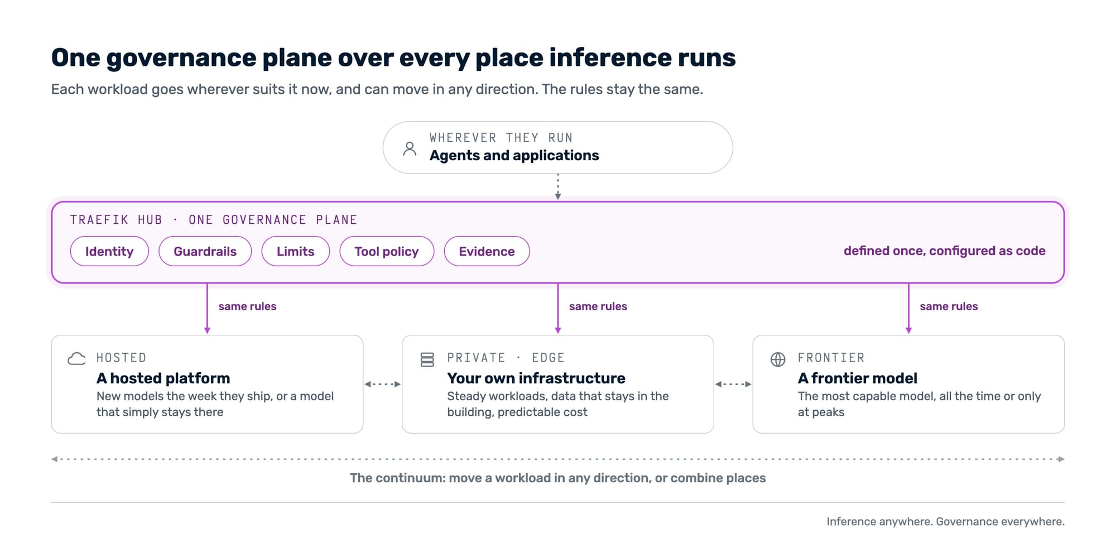This screenshot has height=558, width=1116.
Task: Click 'The continuum: move a workload' caption
Action: click(x=557, y=478)
